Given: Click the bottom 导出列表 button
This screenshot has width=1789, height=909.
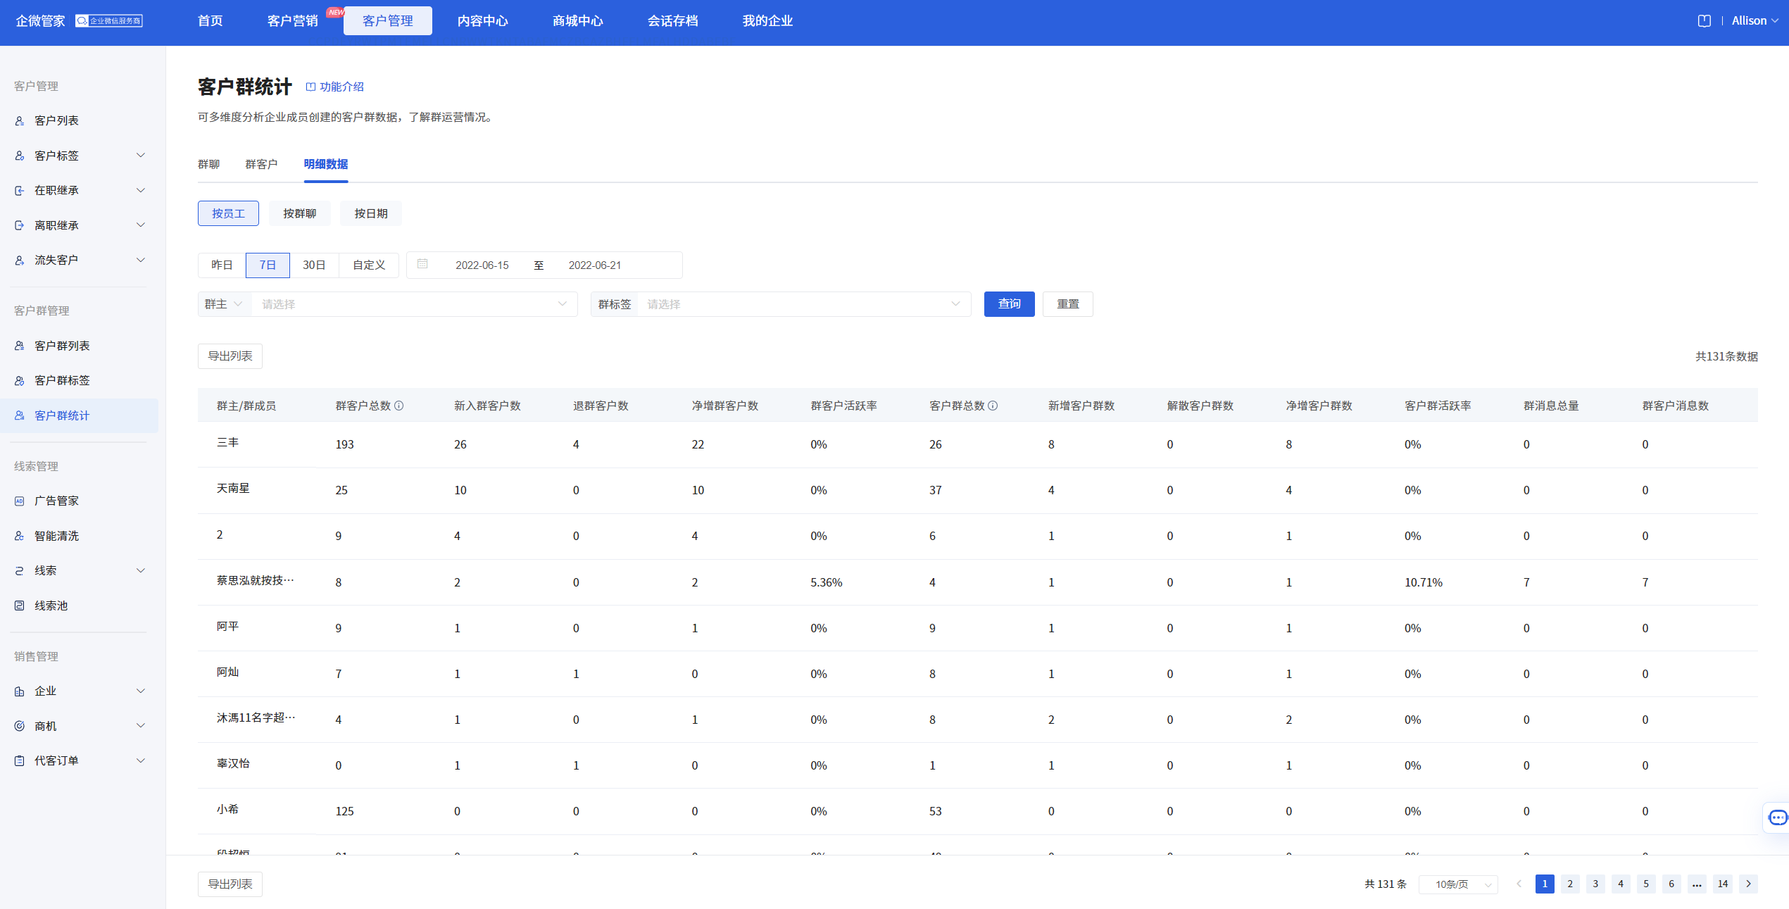Looking at the screenshot, I should tap(230, 884).
